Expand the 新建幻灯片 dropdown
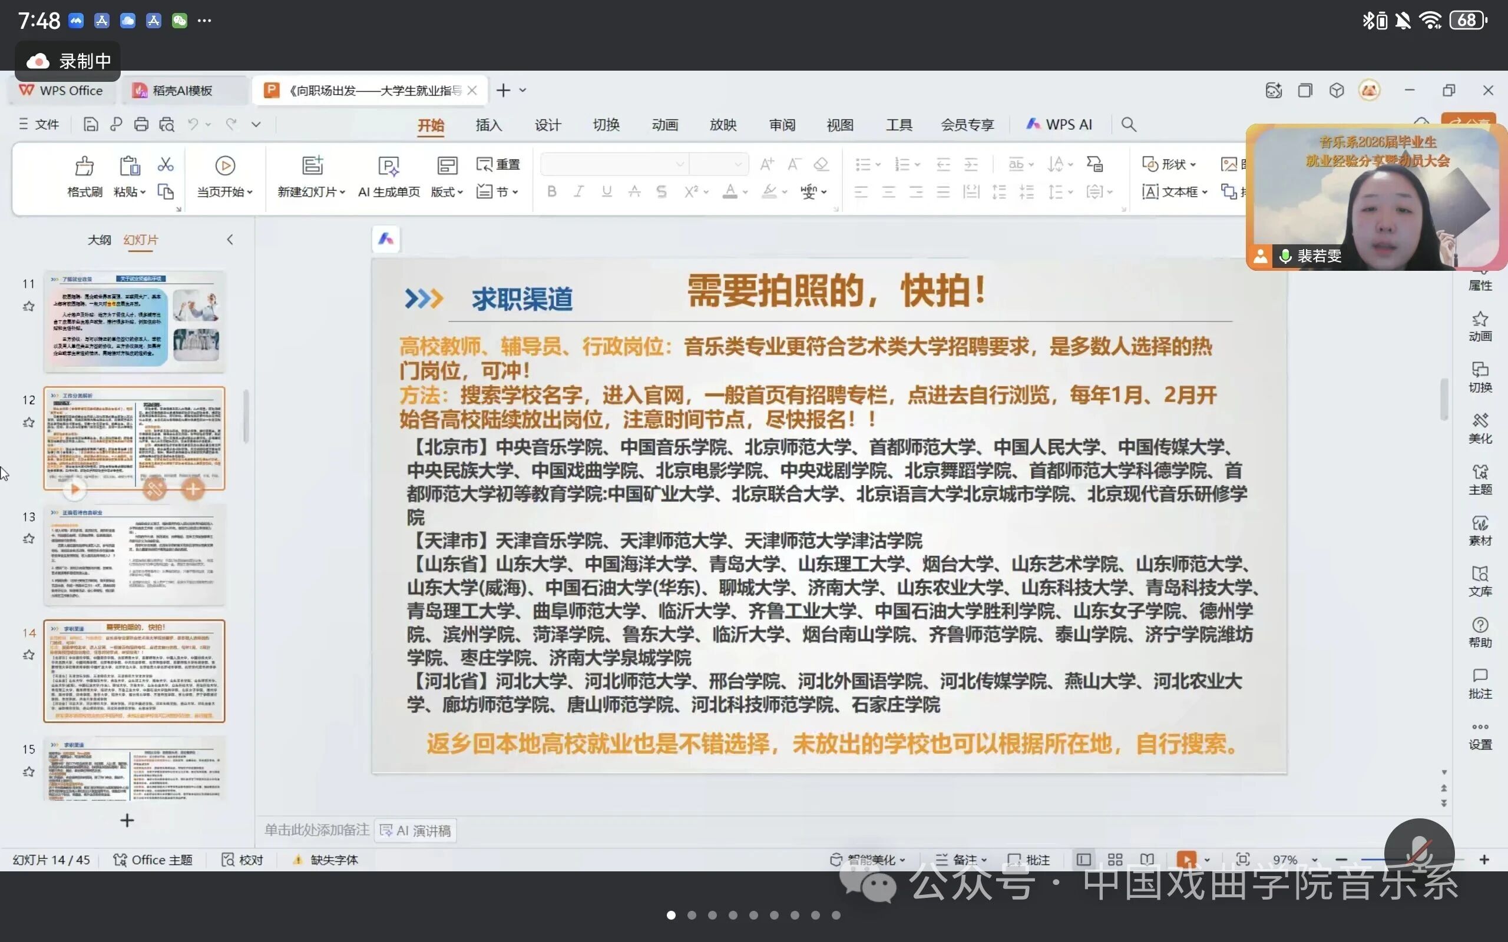 pyautogui.click(x=342, y=193)
